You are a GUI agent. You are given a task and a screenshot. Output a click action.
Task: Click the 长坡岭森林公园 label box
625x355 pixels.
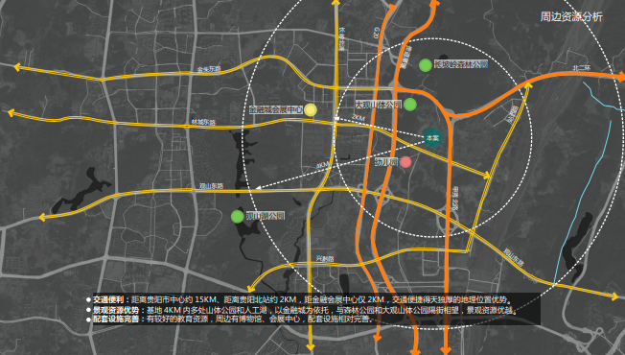(x=461, y=64)
